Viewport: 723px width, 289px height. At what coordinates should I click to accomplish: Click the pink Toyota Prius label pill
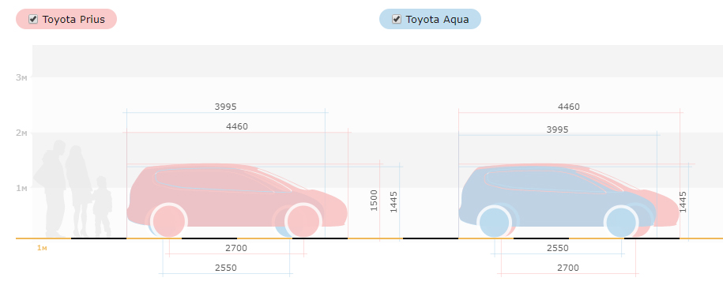tap(66, 19)
